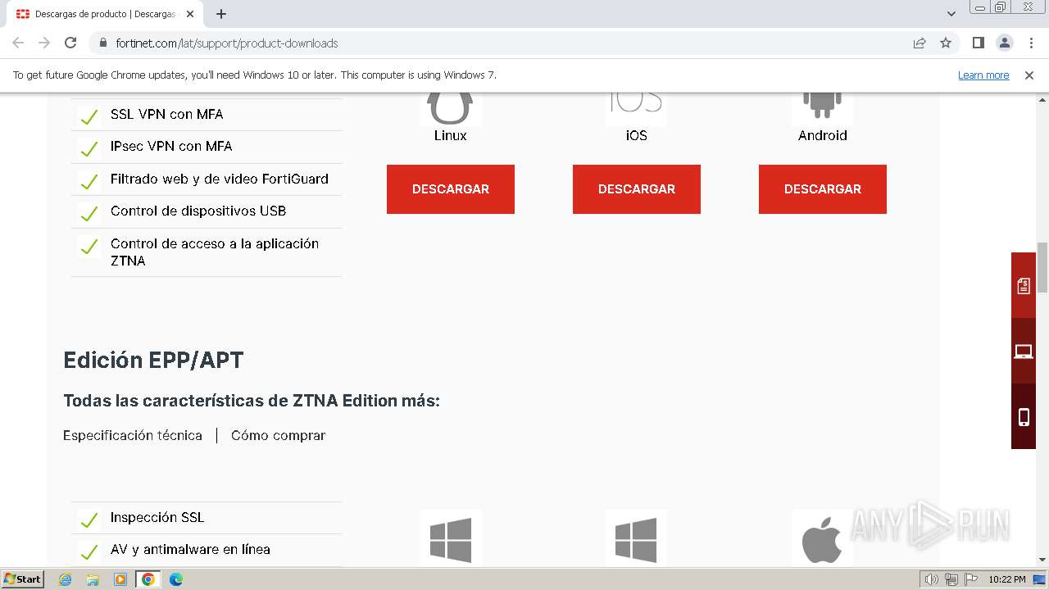Click the first Windows logo in EPP/APT section
This screenshot has height=590, width=1049.
451,539
